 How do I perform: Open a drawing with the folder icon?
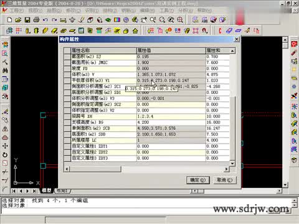coord(18,20)
